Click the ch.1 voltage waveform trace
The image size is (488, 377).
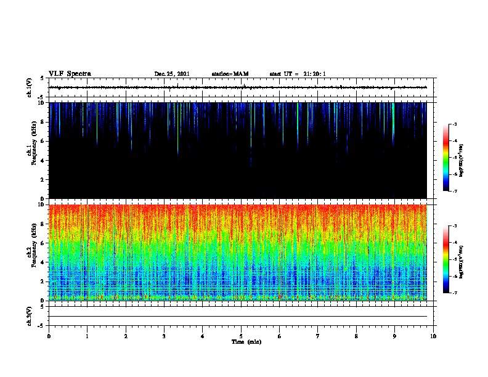(238, 87)
